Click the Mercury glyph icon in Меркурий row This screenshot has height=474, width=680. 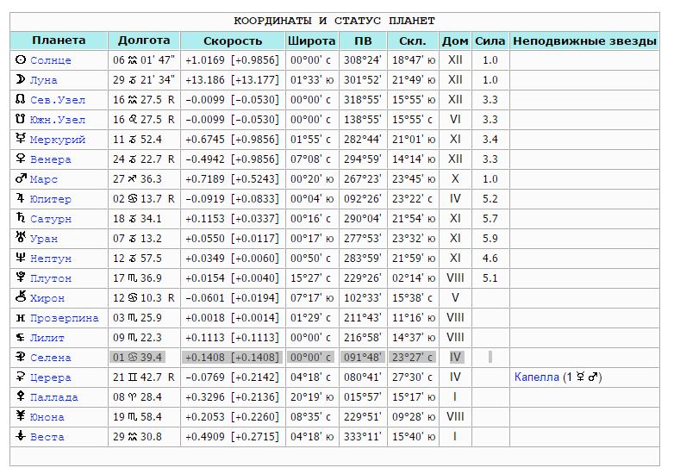(x=21, y=140)
